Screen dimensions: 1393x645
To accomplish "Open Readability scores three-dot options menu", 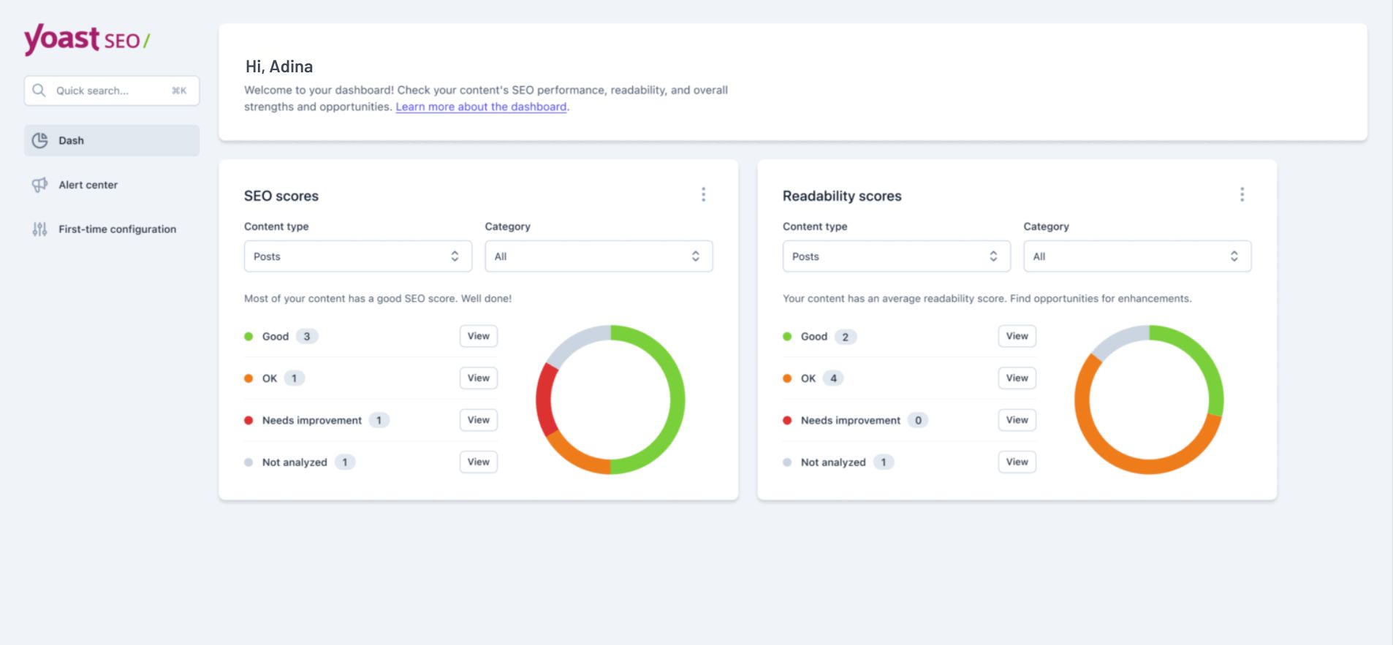I will 1241,194.
